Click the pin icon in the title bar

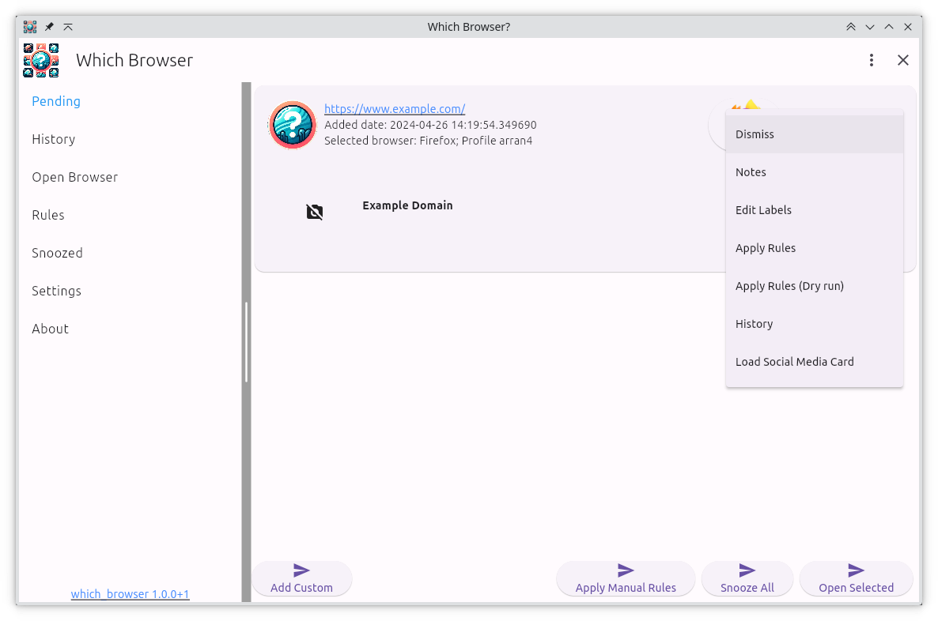[49, 27]
